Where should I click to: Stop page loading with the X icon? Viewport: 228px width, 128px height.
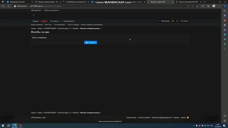tap(9, 6)
